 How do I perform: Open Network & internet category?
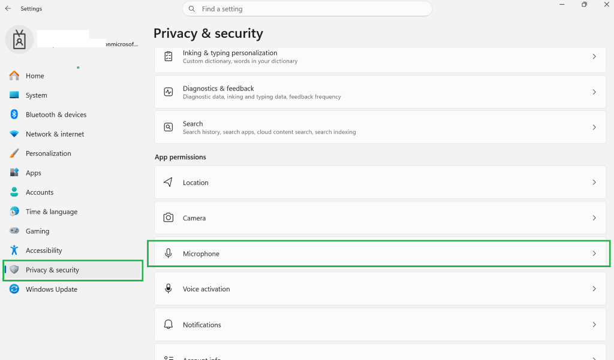[x=55, y=134]
